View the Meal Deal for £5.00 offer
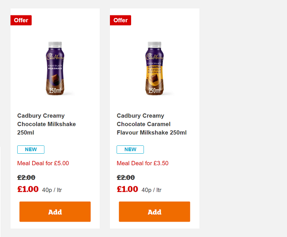Image resolution: width=287 pixels, height=237 pixels. (x=43, y=163)
